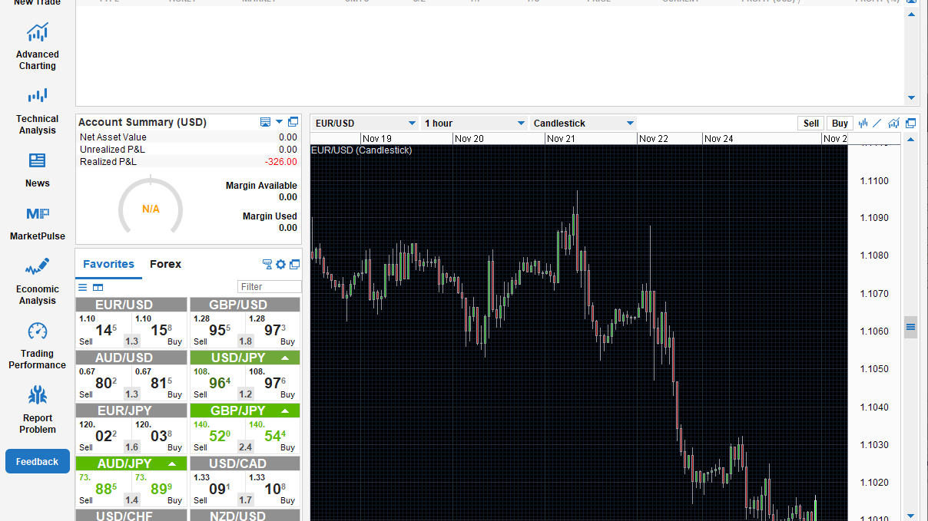The width and height of the screenshot is (928, 521).
Task: Click AUD/USD Buy price 0.6781
Action: click(x=159, y=383)
